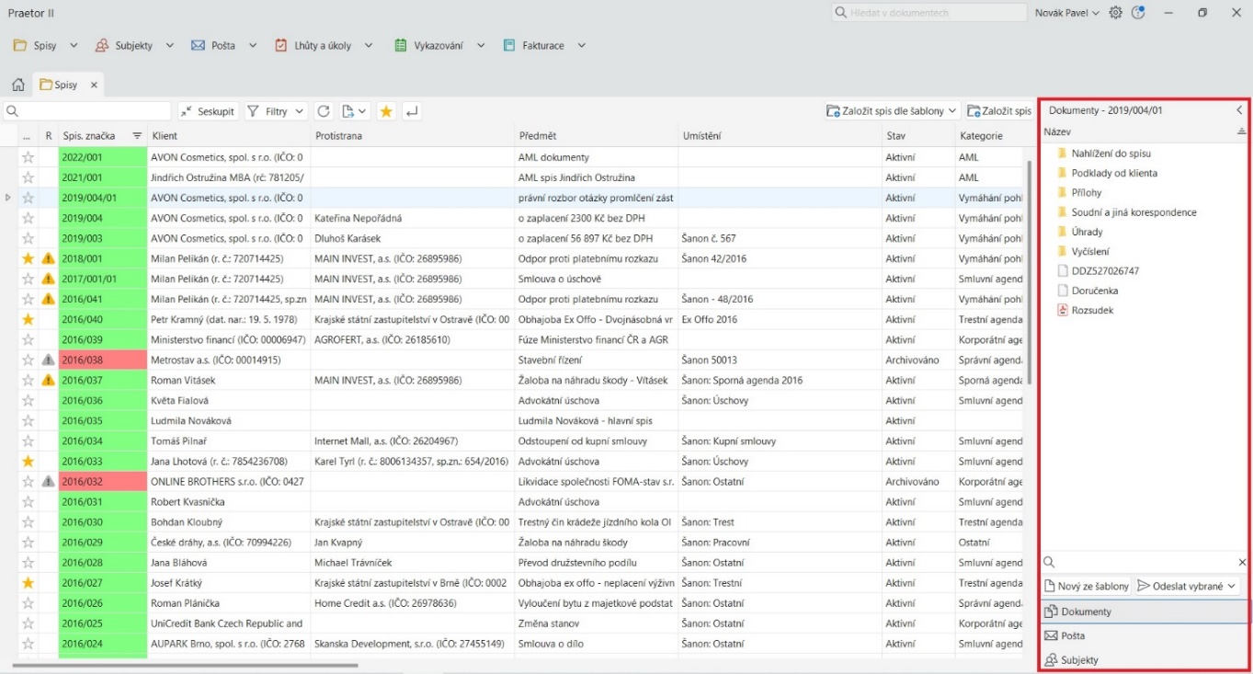Open the Rozsudek PDF document
This screenshot has width=1253, height=674.
click(x=1092, y=310)
